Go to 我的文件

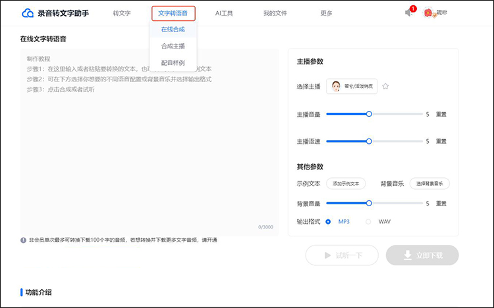click(x=275, y=13)
